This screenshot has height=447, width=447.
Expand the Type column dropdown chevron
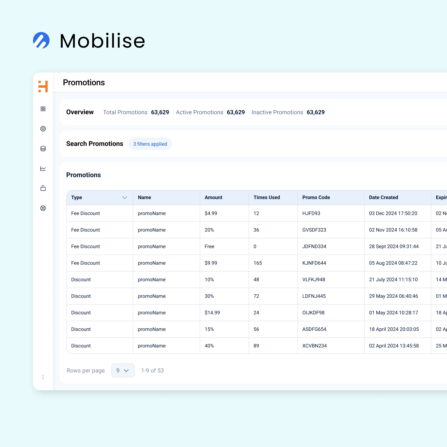pos(125,198)
